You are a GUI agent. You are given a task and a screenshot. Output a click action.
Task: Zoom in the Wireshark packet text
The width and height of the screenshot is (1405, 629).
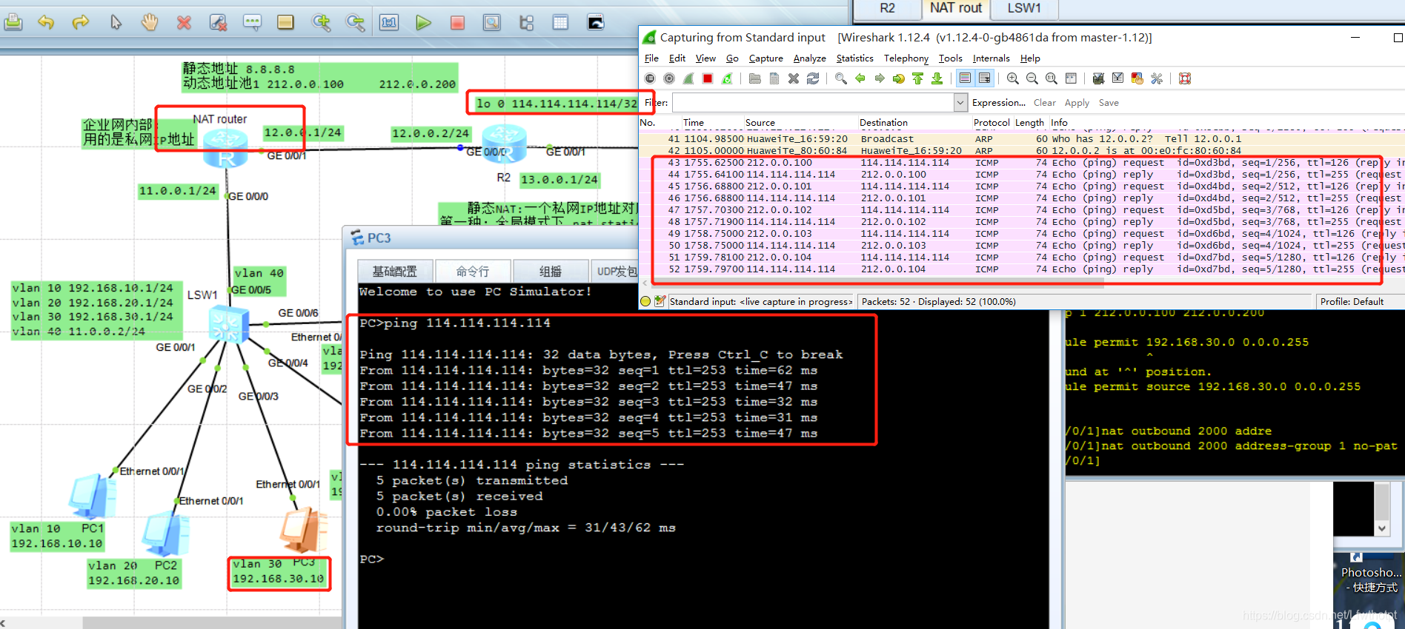pos(1012,78)
